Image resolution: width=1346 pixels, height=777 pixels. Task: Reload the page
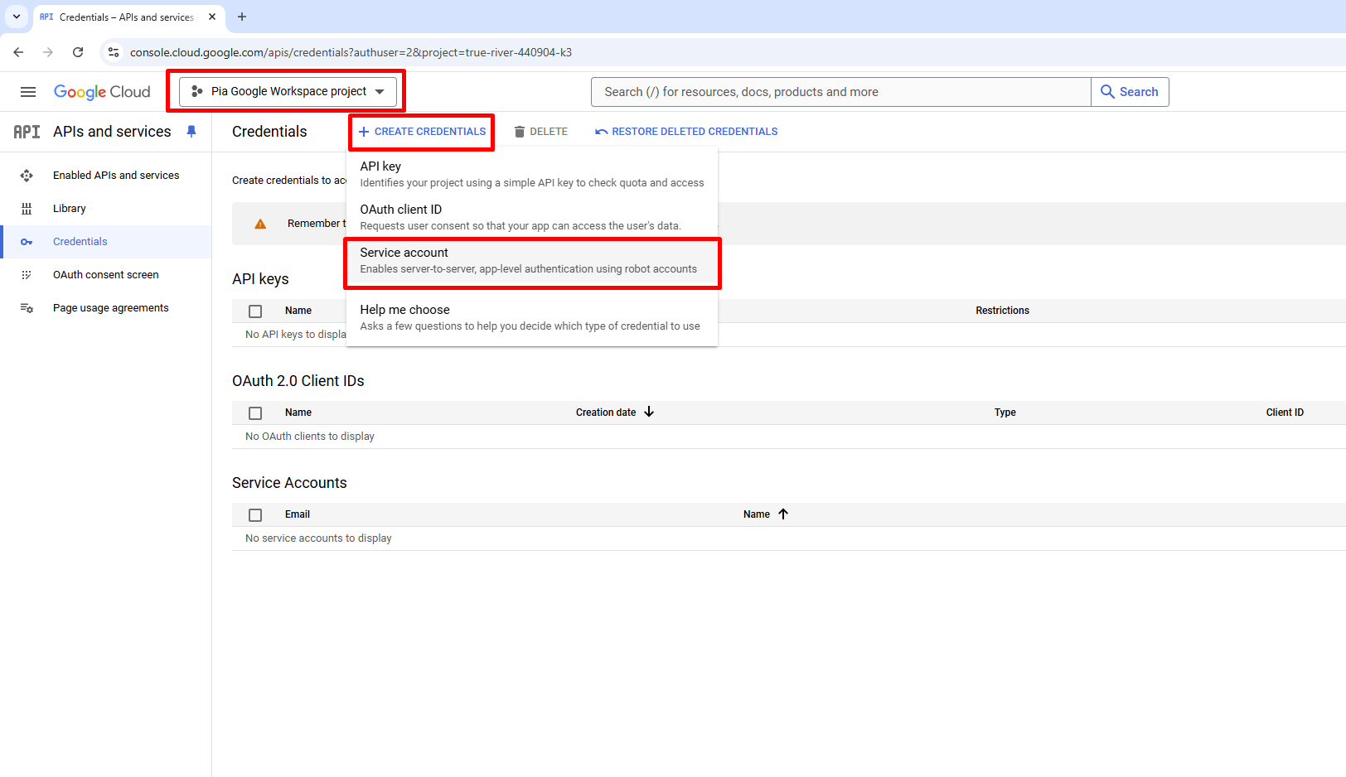pos(78,52)
